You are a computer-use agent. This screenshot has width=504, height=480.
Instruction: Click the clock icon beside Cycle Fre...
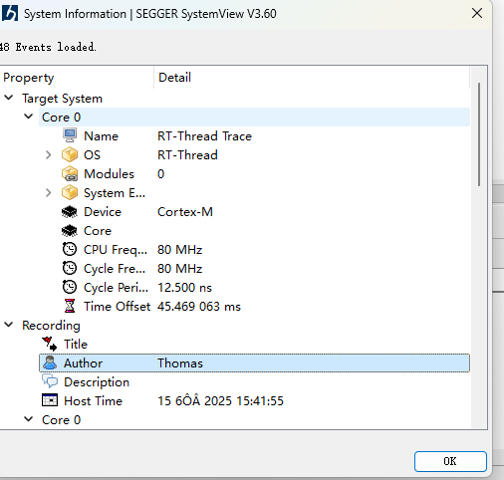coord(70,268)
